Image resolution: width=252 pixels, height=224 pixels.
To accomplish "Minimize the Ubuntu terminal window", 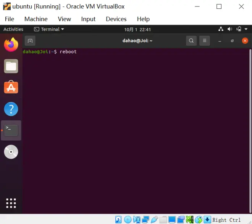I will coord(220,41).
